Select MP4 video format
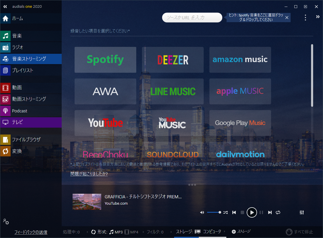Image resolution: width=323 pixels, height=238 pixels. [x=131, y=232]
